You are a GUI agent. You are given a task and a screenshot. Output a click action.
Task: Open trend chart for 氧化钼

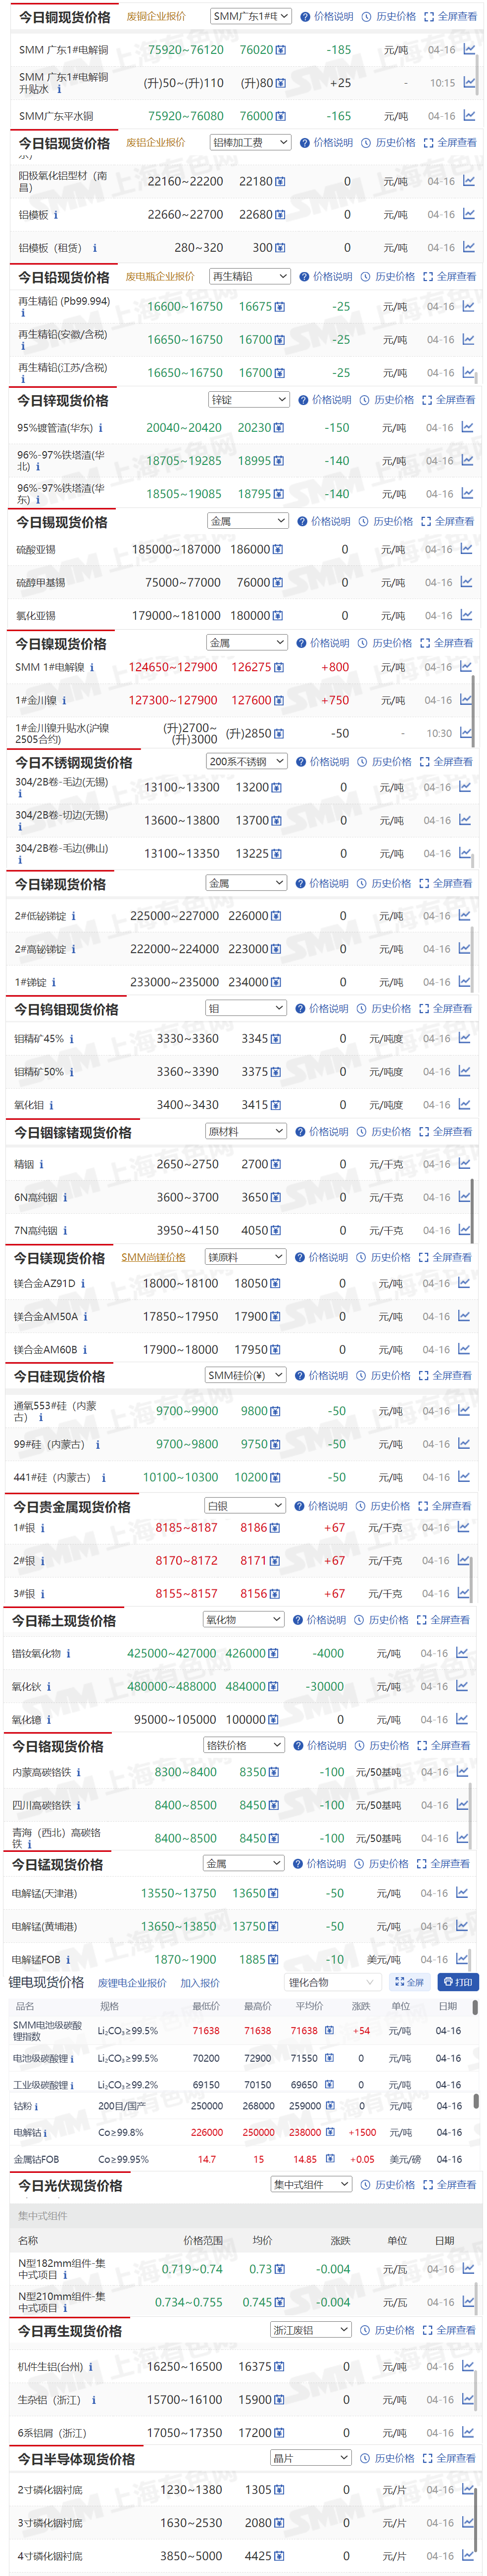tap(464, 1104)
